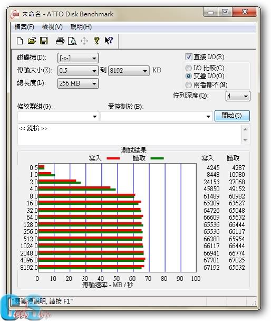The height and width of the screenshot is (321, 271).
Task: Maximize the ATTO Disk Benchmark window
Action: point(225,12)
